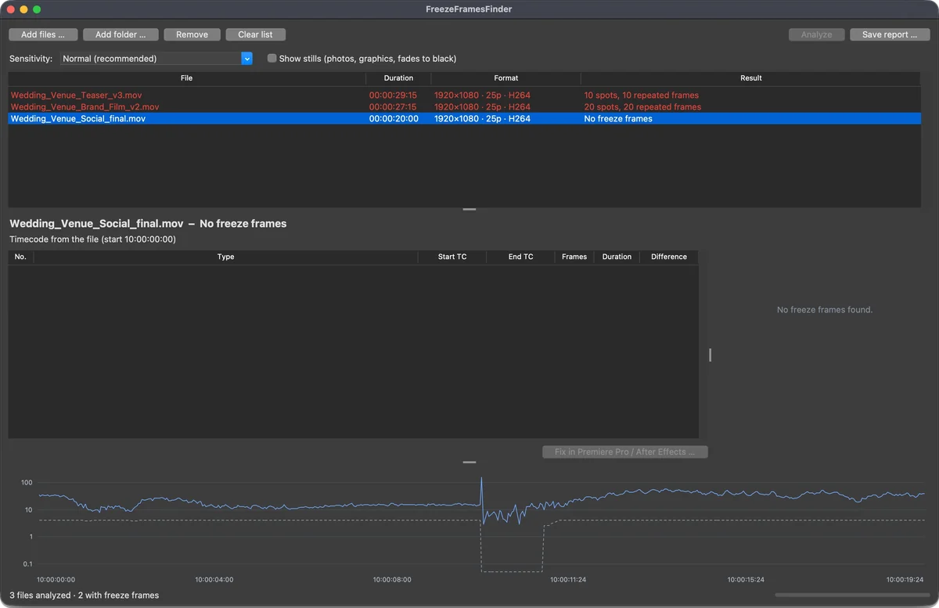Select Wedding_Venue_Brand_Film_v2.mov row
Screen dimensions: 939x608
coord(465,107)
